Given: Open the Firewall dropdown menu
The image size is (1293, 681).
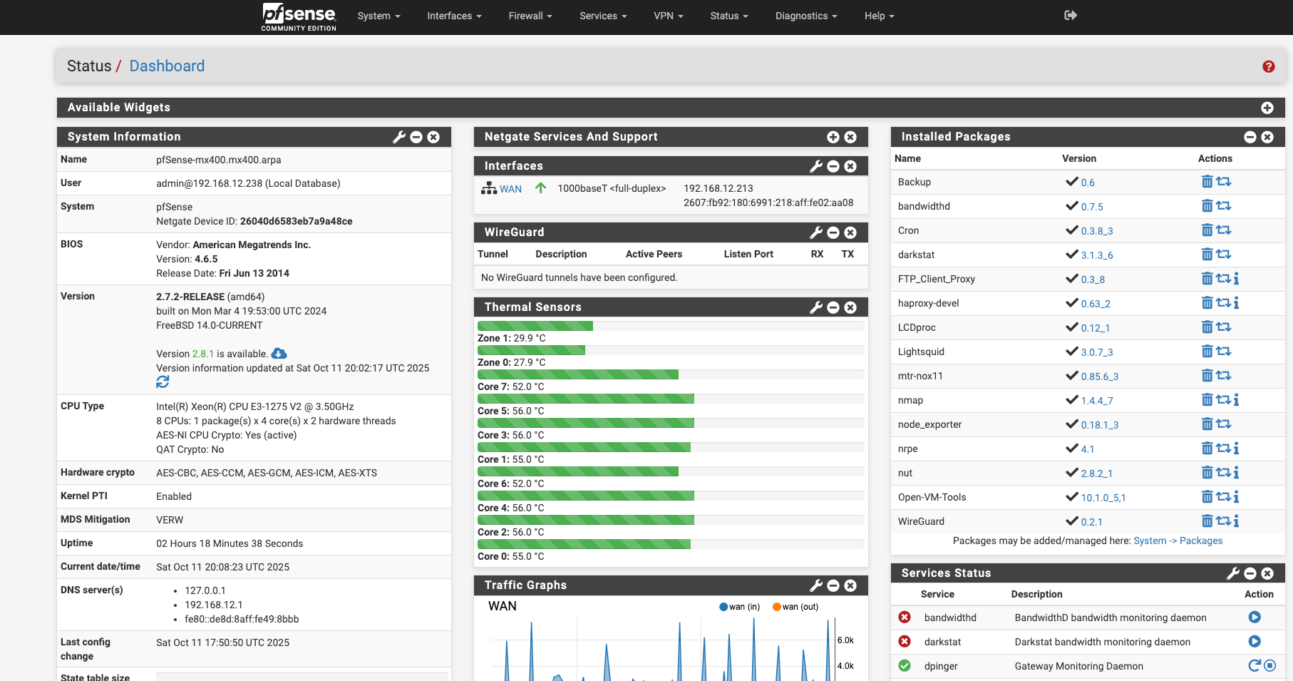Looking at the screenshot, I should pos(530,16).
